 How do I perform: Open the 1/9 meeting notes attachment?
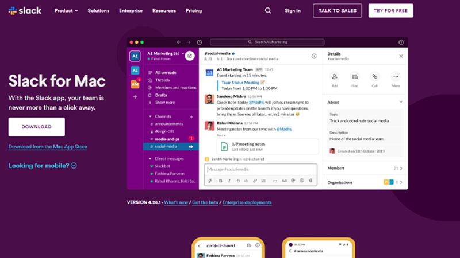[x=267, y=147]
